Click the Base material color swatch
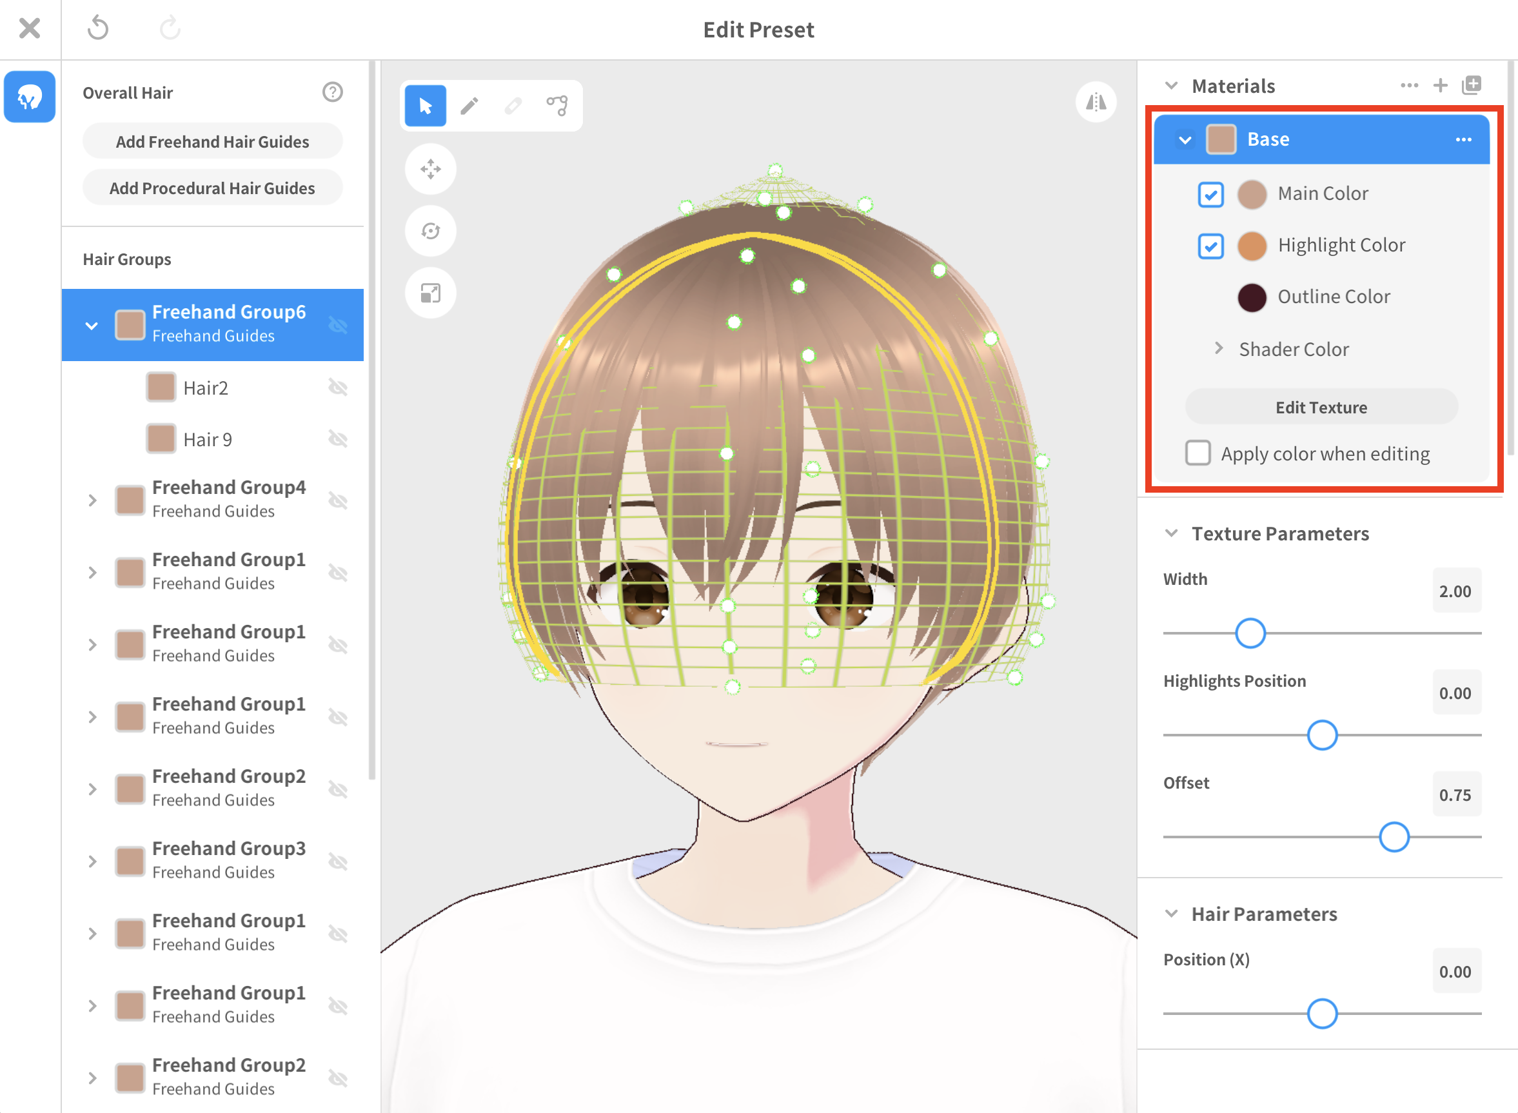1518x1113 pixels. pos(1220,139)
